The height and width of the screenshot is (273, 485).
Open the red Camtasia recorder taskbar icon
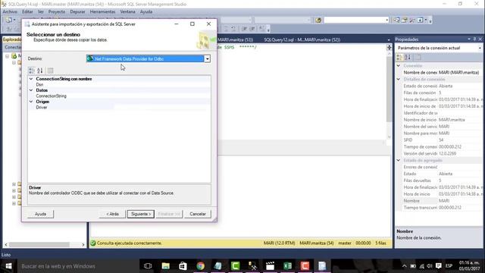(x=305, y=266)
